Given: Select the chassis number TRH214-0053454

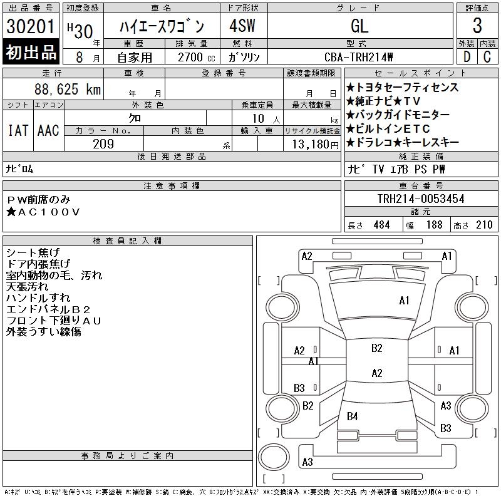Looking at the screenshot, I should click(421, 199).
